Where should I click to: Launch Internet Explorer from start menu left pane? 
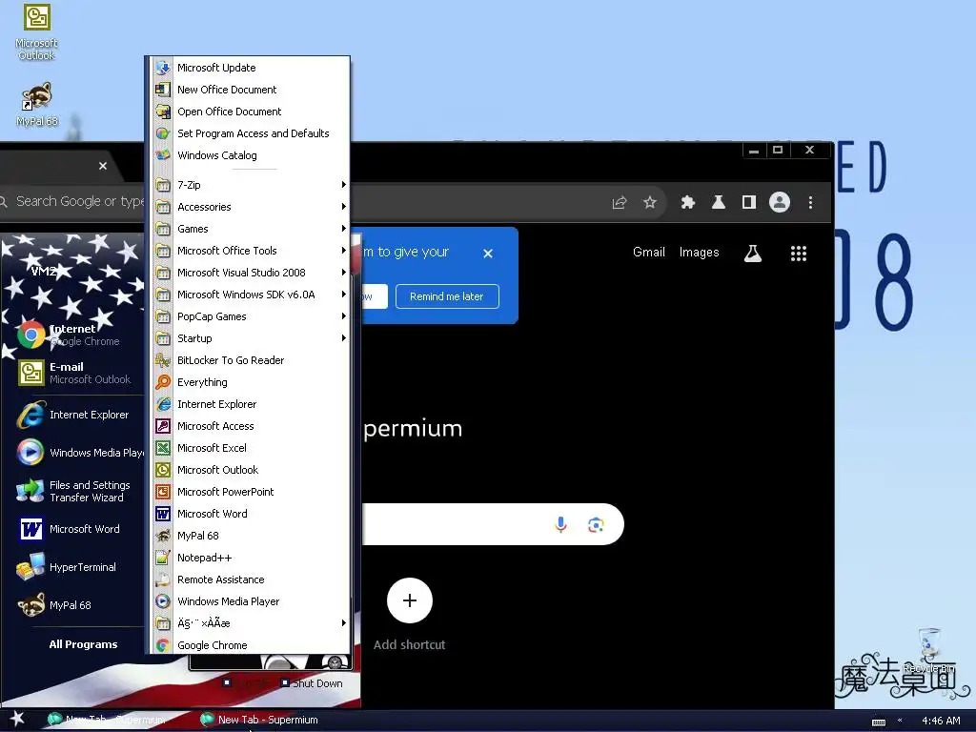click(x=74, y=415)
